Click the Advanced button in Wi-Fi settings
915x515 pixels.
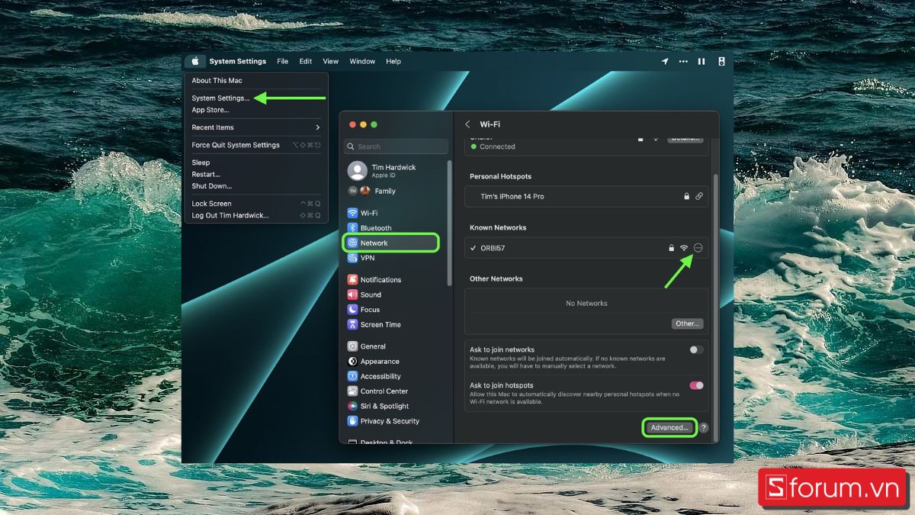tap(669, 427)
